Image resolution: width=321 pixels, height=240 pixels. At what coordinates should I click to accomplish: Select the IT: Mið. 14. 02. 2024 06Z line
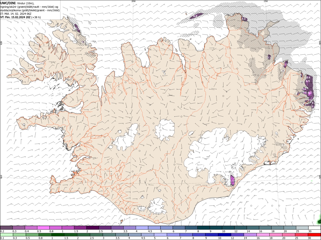pyautogui.click(x=16, y=14)
